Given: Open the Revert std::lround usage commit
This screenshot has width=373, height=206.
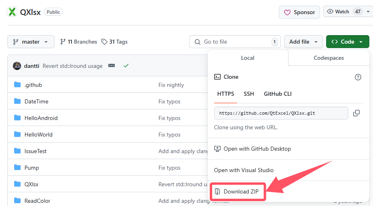Looking at the screenshot, I should (x=73, y=66).
